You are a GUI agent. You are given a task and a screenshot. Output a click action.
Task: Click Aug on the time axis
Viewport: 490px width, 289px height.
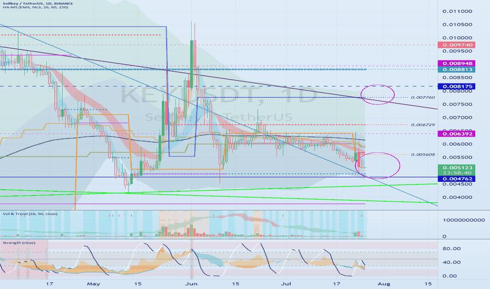coord(384,284)
